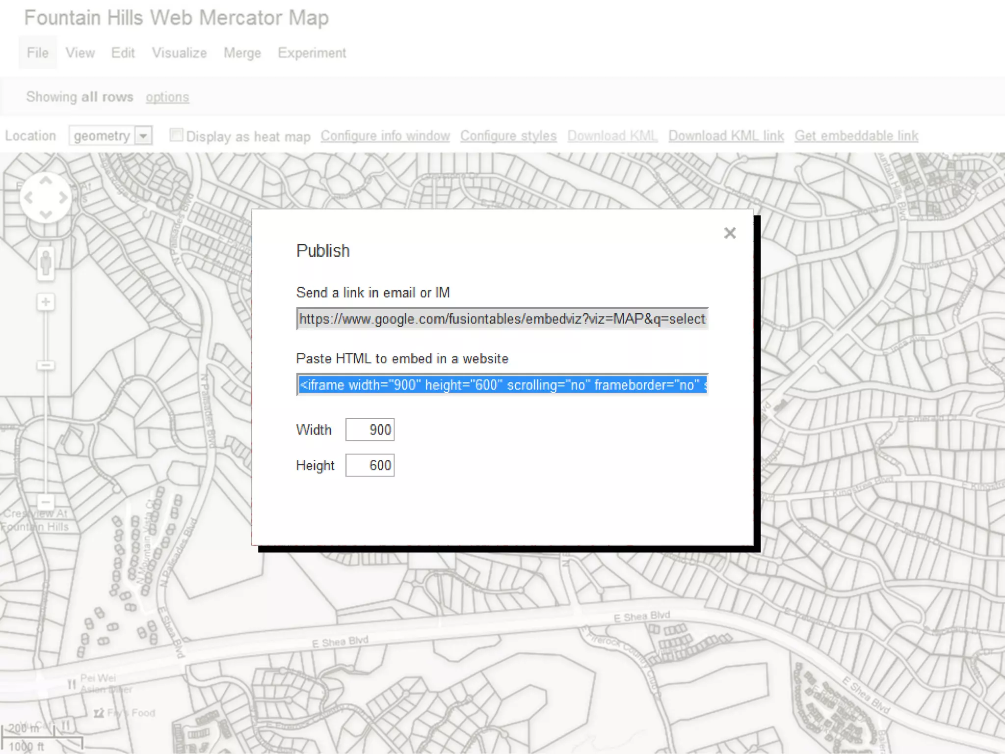Enable the Display as heat map checkbox

pyautogui.click(x=176, y=135)
